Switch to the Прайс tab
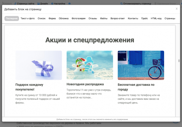The width and height of the screenshot is (182, 127). (x=145, y=18)
